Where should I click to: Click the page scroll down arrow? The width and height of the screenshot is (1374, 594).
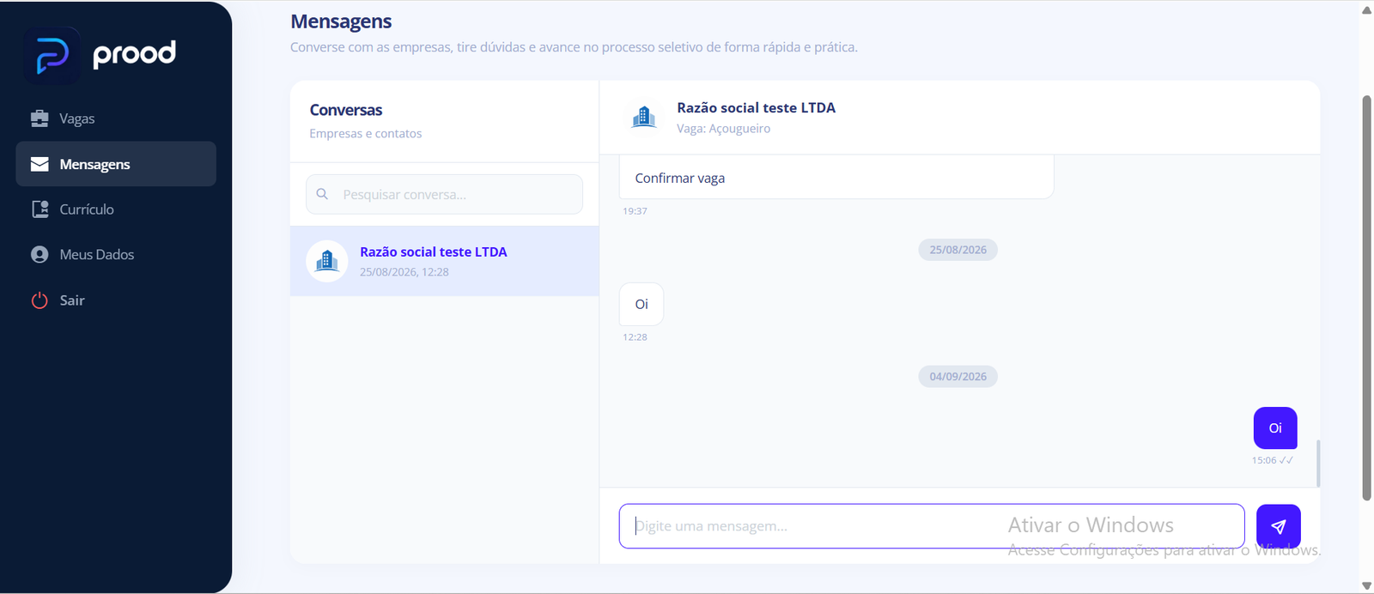(x=1366, y=585)
